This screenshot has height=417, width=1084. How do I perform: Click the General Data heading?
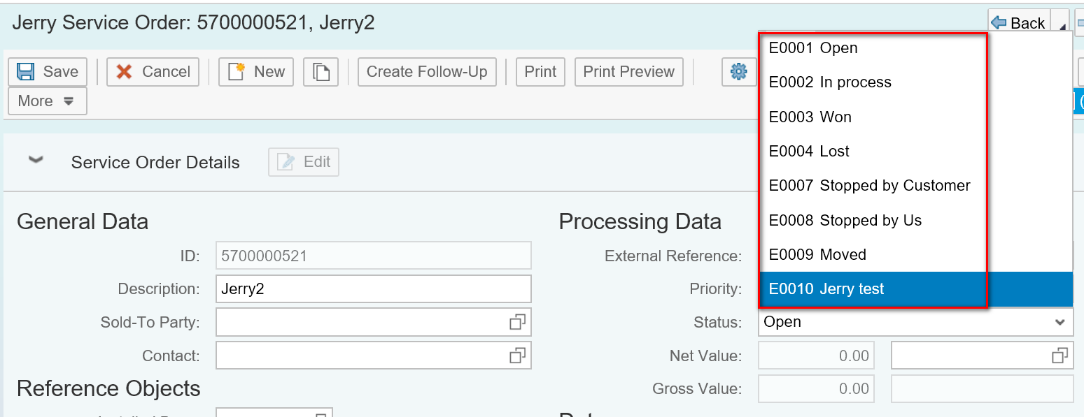pos(83,221)
